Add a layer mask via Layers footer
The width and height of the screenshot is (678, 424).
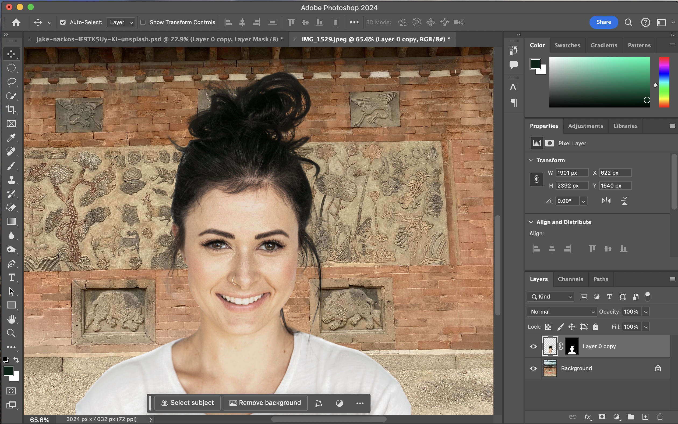602,417
